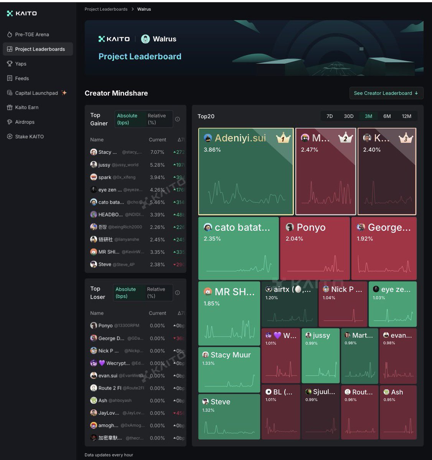Click the Current column header in Top Gainer

point(157,140)
